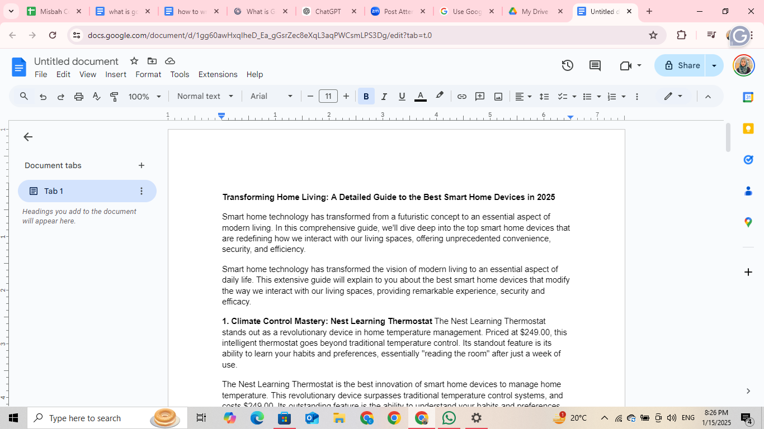Hide the menus with the chevron

(x=708, y=97)
